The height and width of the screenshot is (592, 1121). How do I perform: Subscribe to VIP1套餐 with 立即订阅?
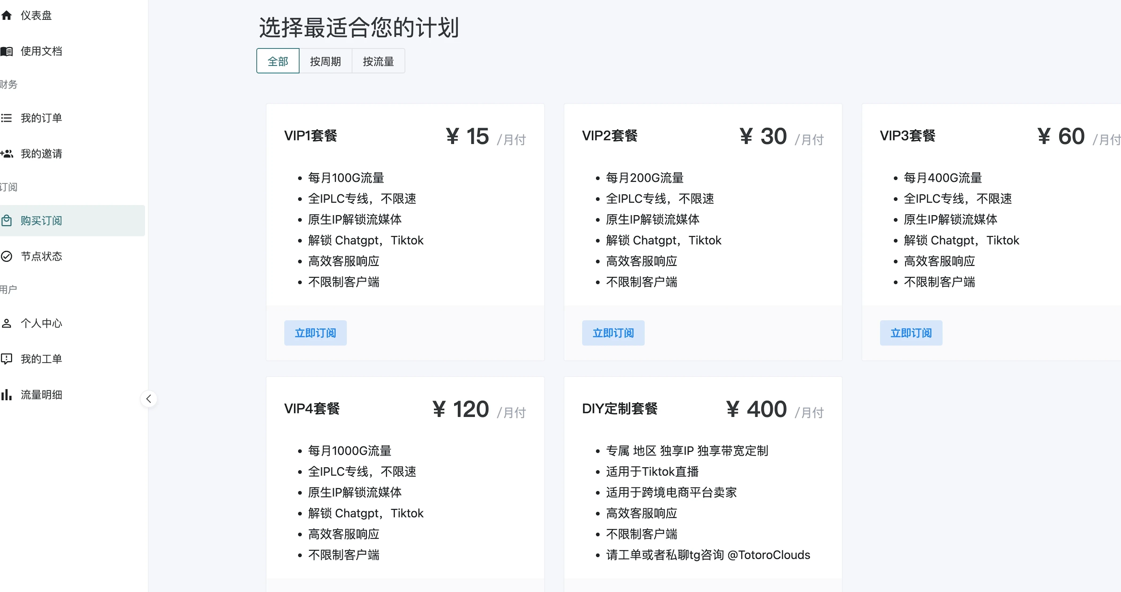315,333
